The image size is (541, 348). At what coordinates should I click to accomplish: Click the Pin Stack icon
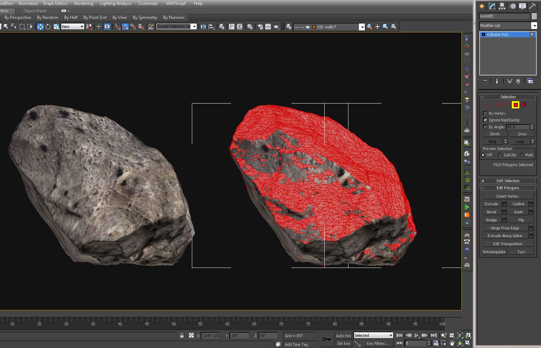[484, 81]
